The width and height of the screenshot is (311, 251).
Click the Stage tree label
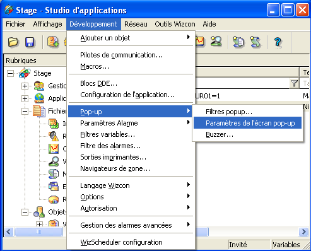[42, 73]
